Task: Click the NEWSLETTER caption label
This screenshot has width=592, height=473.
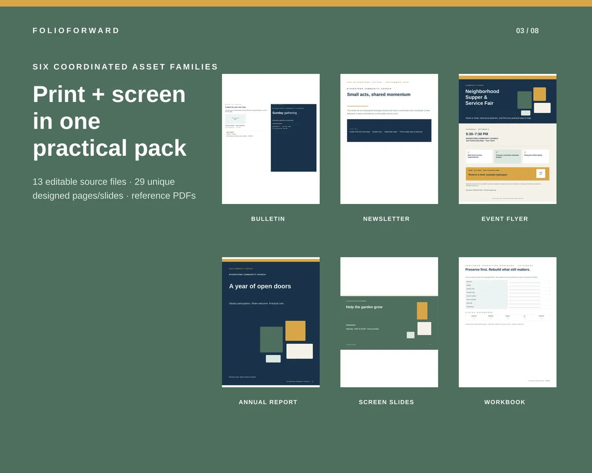Action: point(386,219)
